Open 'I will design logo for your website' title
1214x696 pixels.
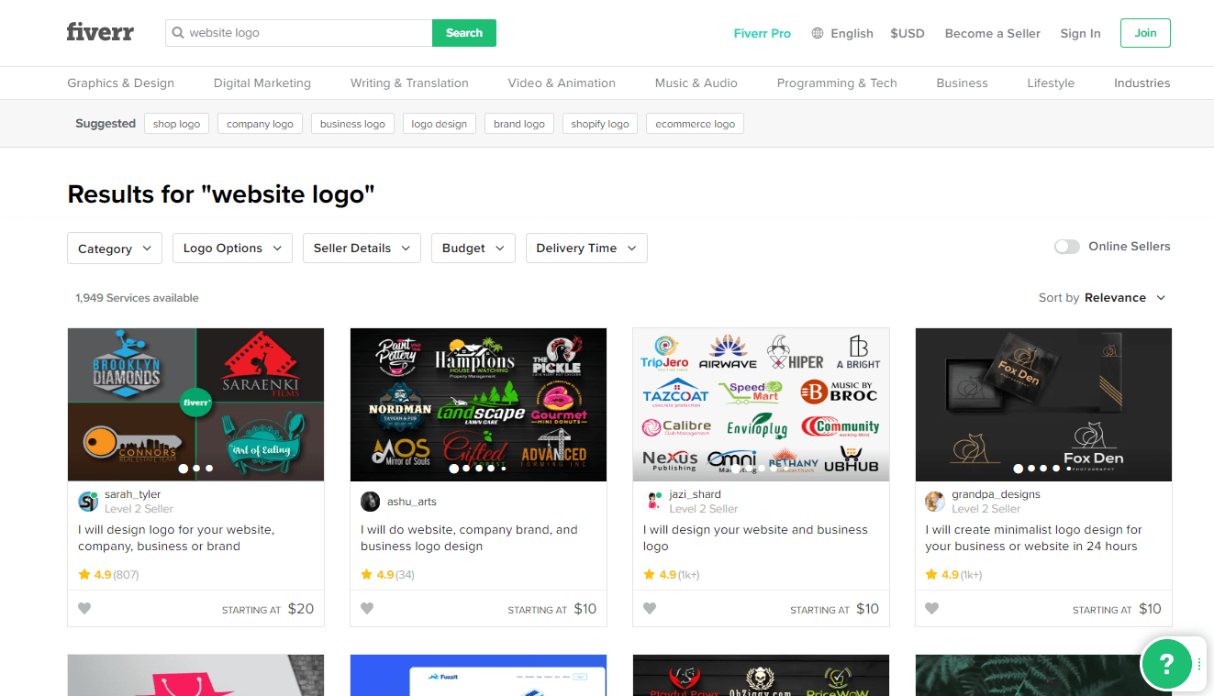click(x=176, y=537)
